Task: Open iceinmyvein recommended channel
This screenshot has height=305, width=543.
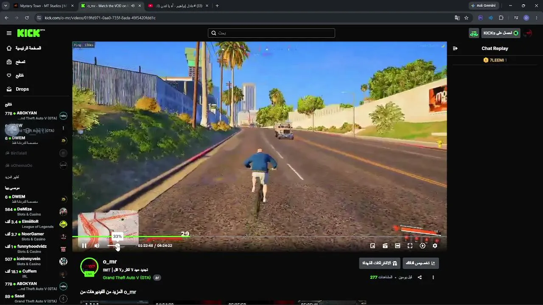Action: (x=36, y=261)
